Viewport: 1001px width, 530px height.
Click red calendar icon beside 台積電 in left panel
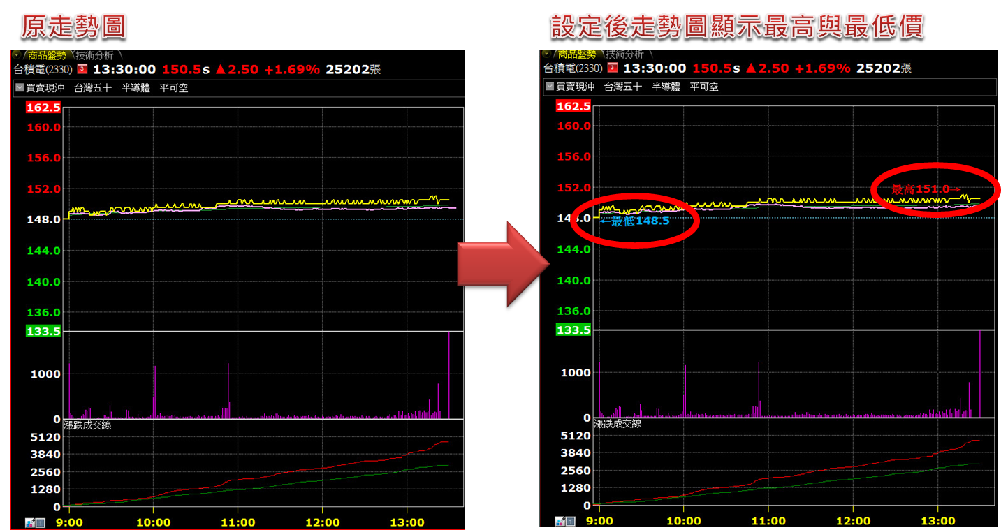pyautogui.click(x=82, y=68)
